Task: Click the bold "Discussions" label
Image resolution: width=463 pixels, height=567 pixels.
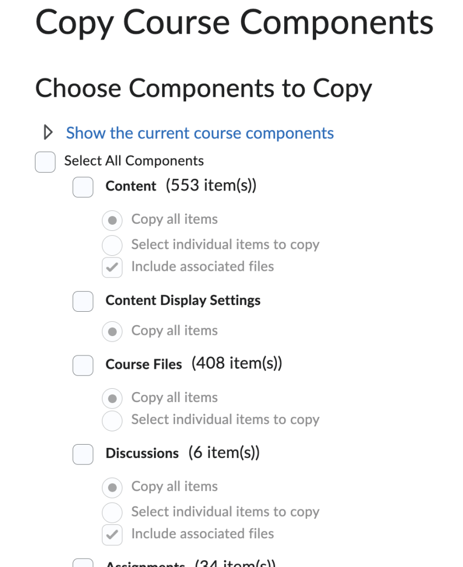Action: coord(142,453)
